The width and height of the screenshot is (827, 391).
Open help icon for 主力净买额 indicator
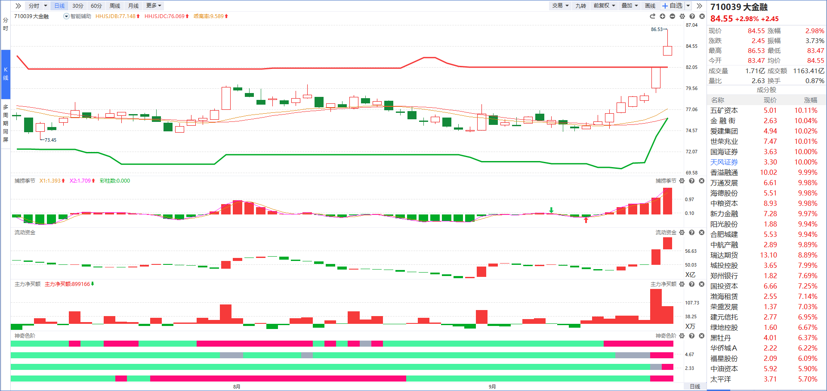coord(691,284)
